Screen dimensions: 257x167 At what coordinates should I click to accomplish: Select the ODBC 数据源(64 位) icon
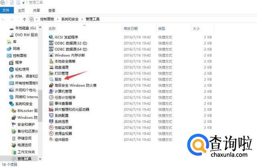click(x=51, y=49)
